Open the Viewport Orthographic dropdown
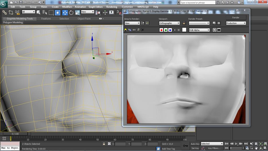This screenshot has height=151, width=268. (169, 23)
